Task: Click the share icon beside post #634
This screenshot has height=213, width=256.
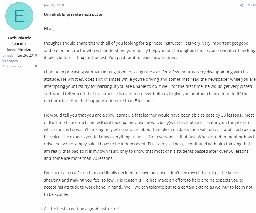Action: coord(242,5)
